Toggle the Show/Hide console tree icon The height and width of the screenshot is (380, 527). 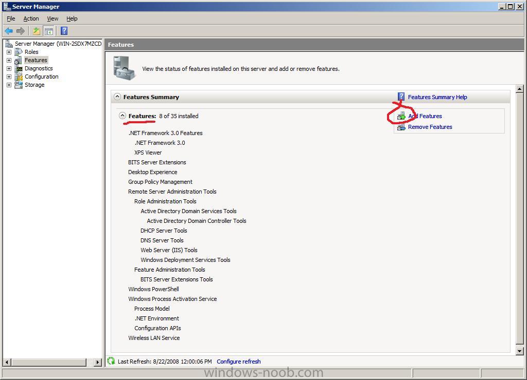coord(49,31)
